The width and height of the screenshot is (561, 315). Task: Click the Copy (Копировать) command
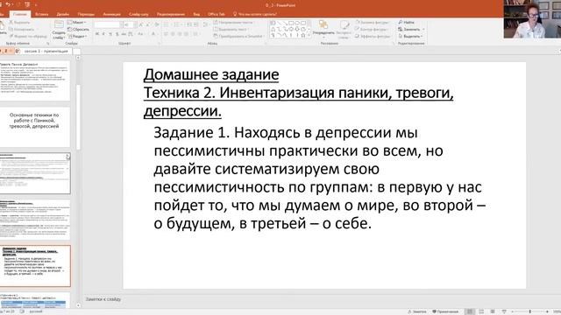[x=21, y=29]
